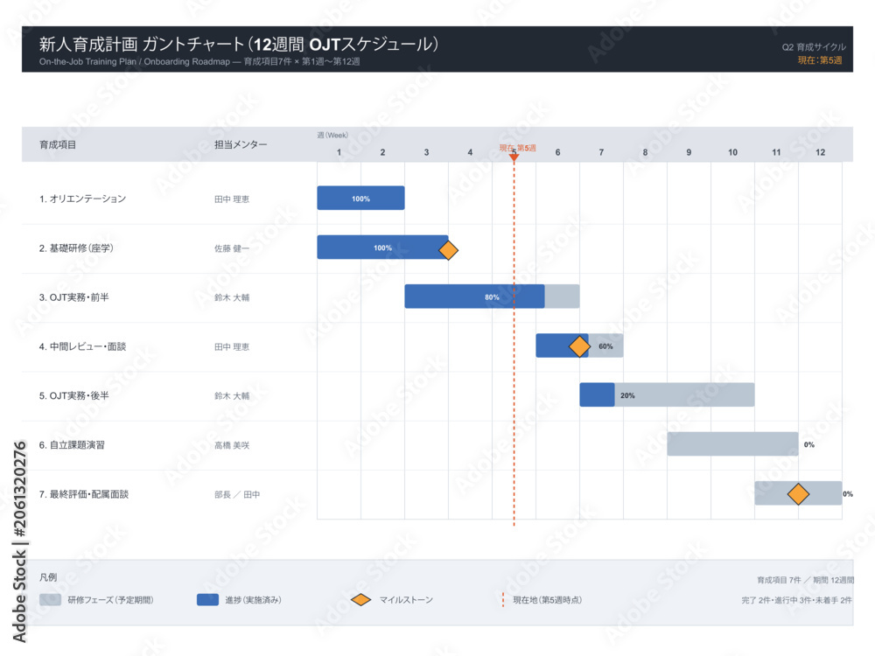Click the 育成項目 column header
Viewport: 875px width, 656px height.
coord(58,144)
